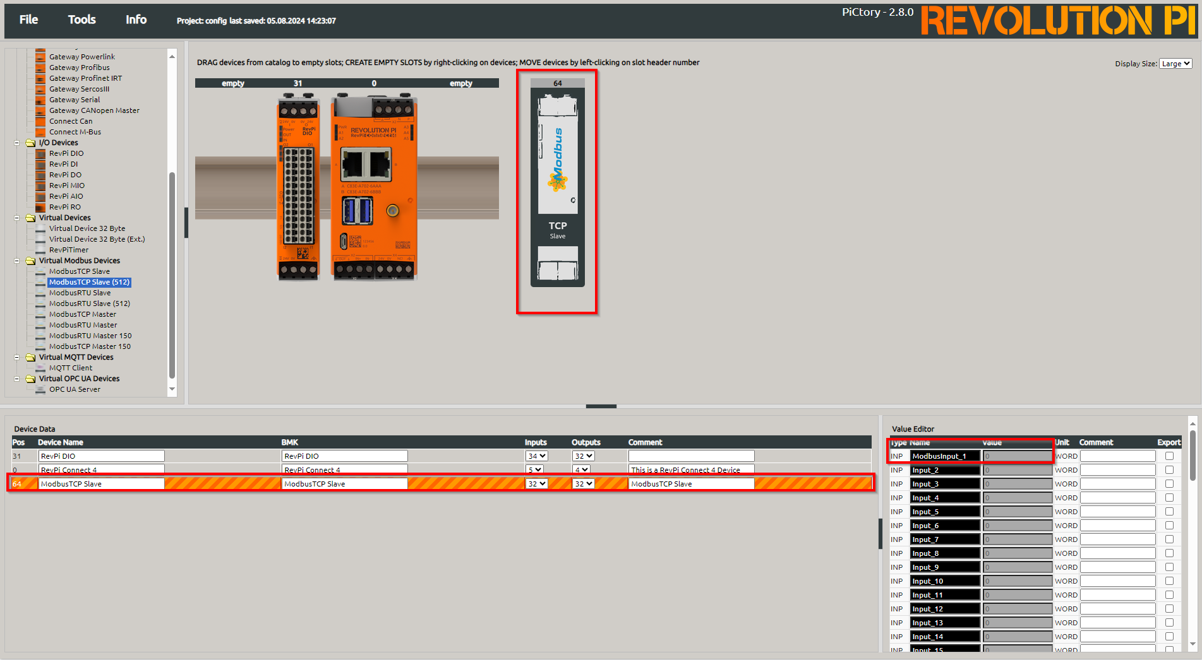Click the Input_10 name field
This screenshot has width=1202, height=660.
point(945,581)
